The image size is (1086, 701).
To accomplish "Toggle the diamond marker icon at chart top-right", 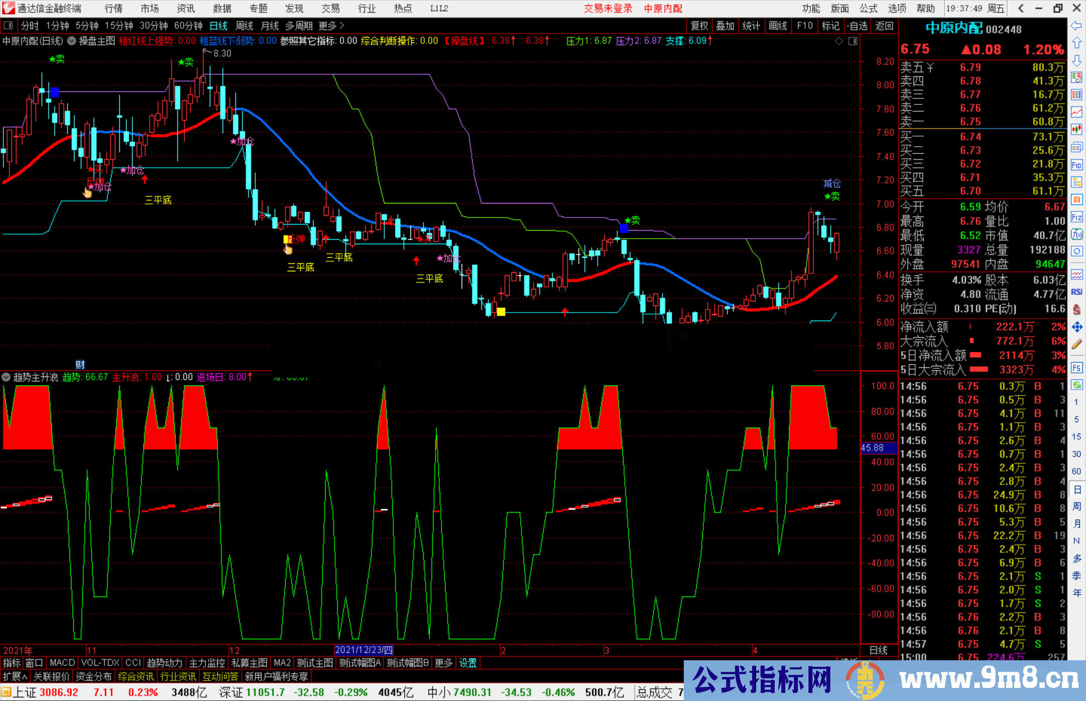I will [839, 41].
